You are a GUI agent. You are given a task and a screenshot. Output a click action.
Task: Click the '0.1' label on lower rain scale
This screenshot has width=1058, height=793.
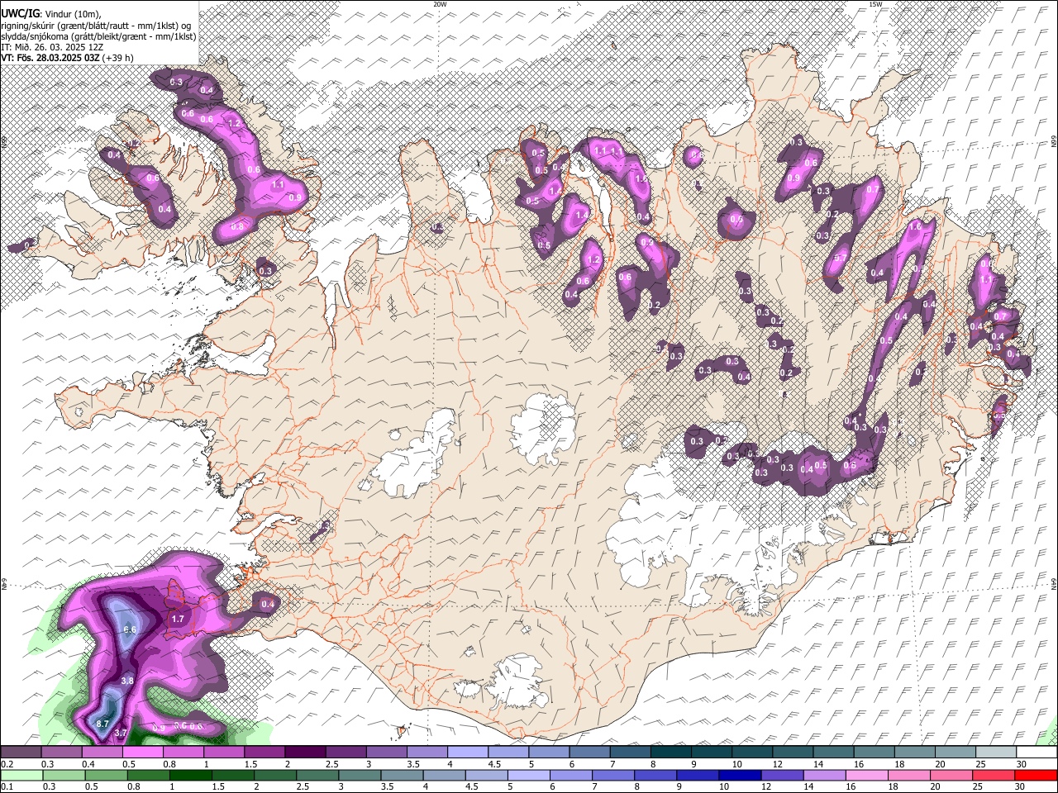pyautogui.click(x=7, y=787)
